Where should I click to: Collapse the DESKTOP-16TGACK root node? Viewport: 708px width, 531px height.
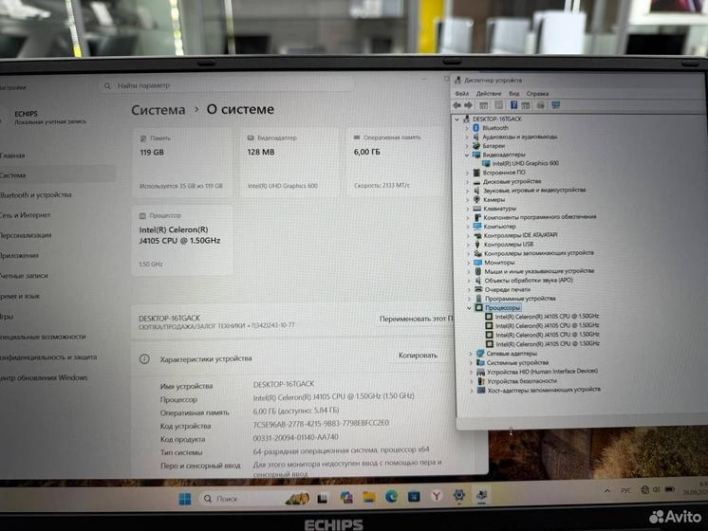(456, 119)
